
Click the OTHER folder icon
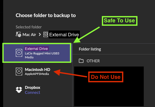tap(81, 61)
